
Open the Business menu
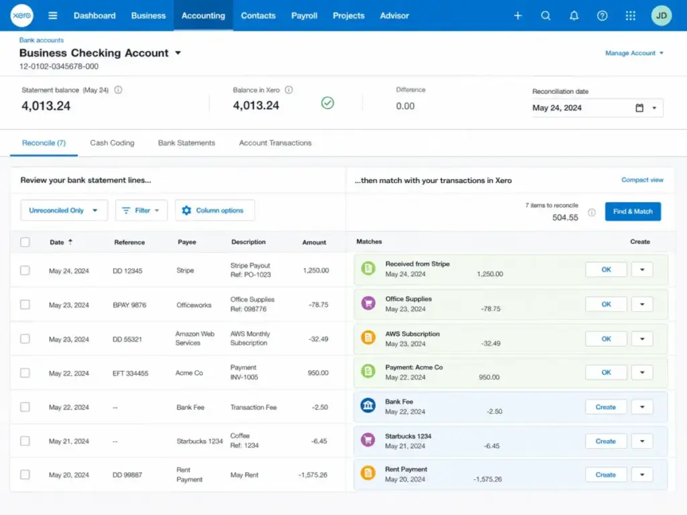click(148, 16)
